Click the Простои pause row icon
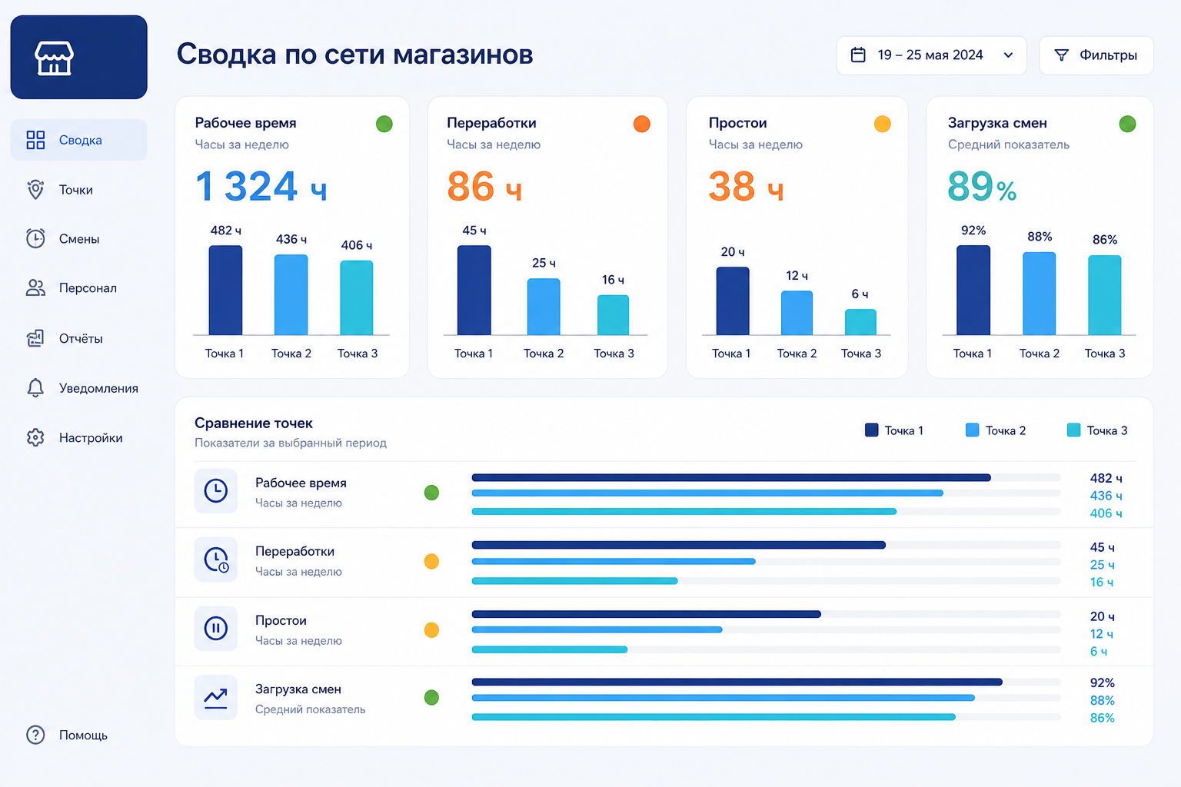1181x787 pixels. point(216,629)
